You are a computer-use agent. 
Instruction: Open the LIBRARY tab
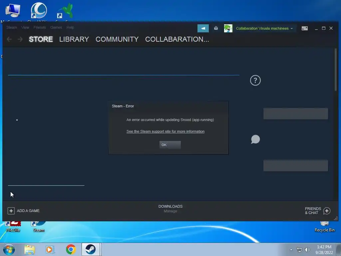click(74, 39)
